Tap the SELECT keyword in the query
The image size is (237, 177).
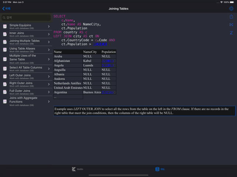point(59,16)
